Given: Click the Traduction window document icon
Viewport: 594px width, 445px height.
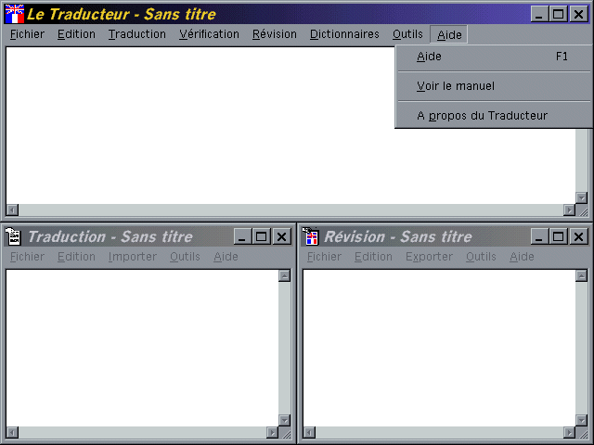Looking at the screenshot, I should coord(14,237).
